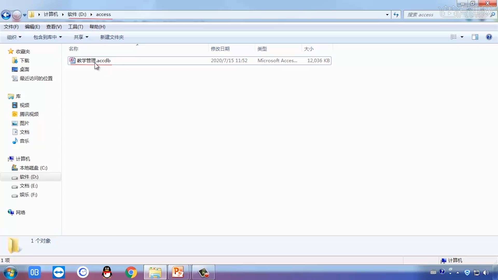Open the 教学管理.accdb Access file
This screenshot has height=280, width=498.
93,61
